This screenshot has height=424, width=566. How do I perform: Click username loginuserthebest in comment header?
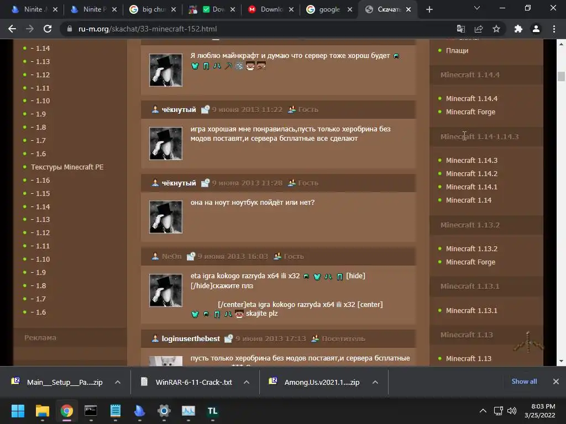point(191,339)
